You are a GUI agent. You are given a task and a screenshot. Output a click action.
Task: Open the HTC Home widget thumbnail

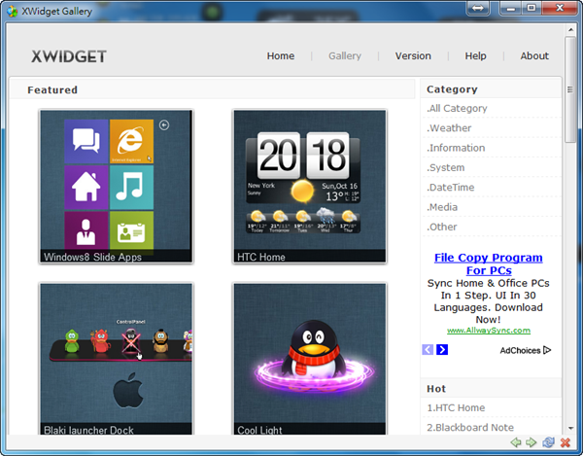click(x=310, y=187)
